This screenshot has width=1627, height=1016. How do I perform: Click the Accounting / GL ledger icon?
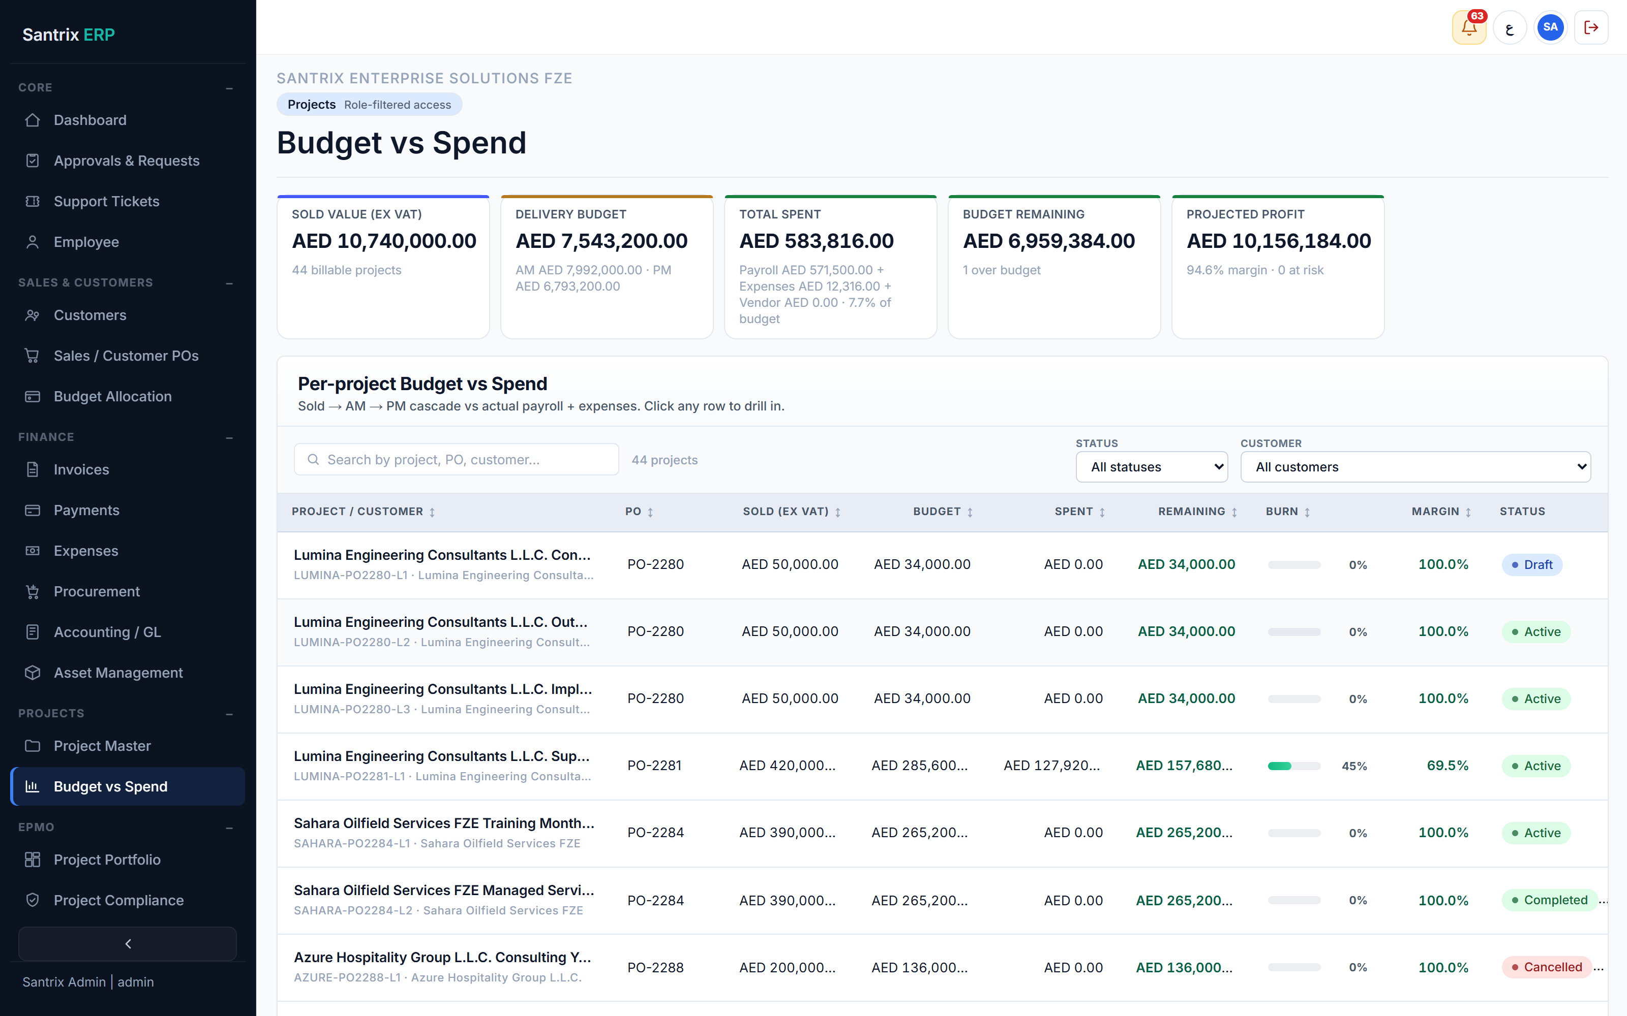click(x=32, y=632)
